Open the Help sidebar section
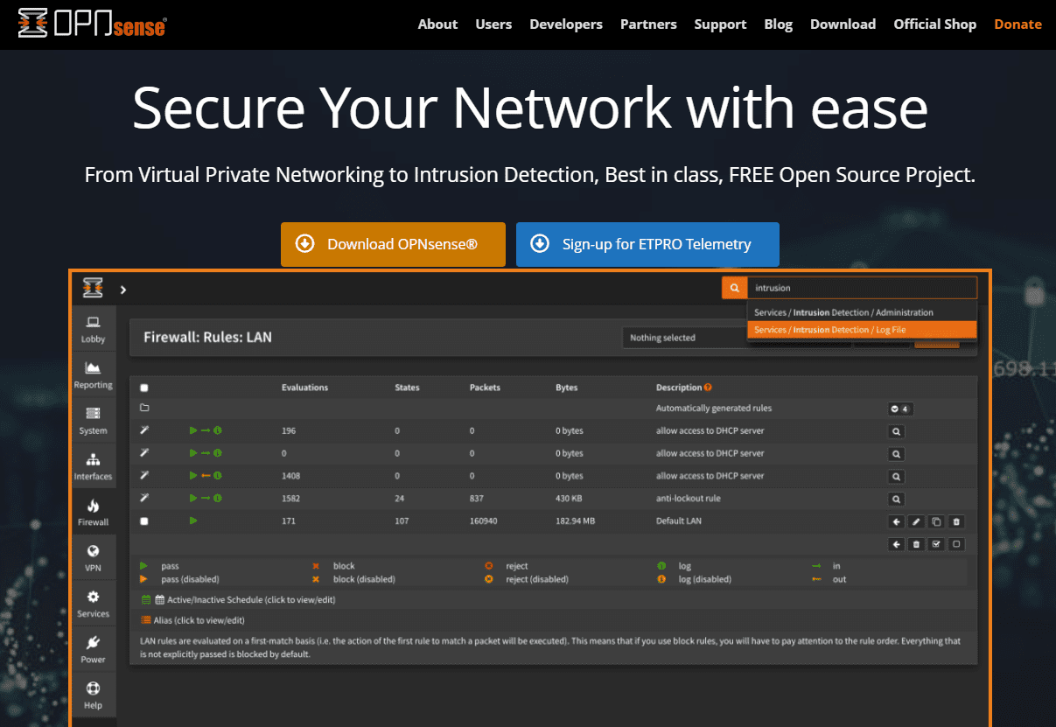This screenshot has width=1056, height=727. pyautogui.click(x=93, y=696)
